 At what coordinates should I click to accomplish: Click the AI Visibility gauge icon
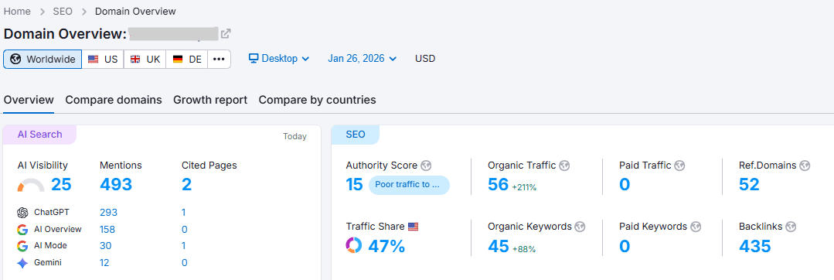coord(31,185)
